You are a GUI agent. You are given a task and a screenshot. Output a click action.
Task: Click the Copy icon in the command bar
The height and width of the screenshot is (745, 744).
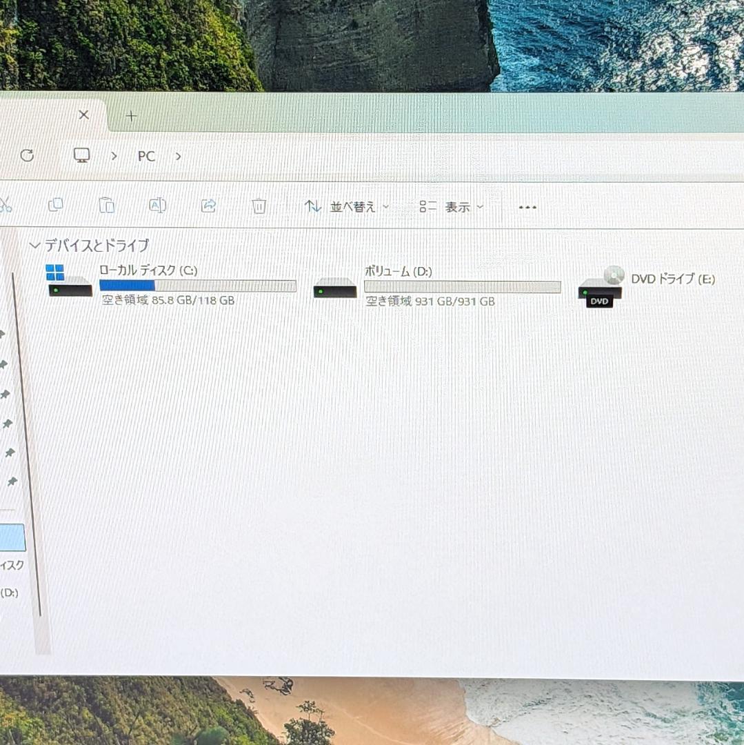[x=55, y=206]
